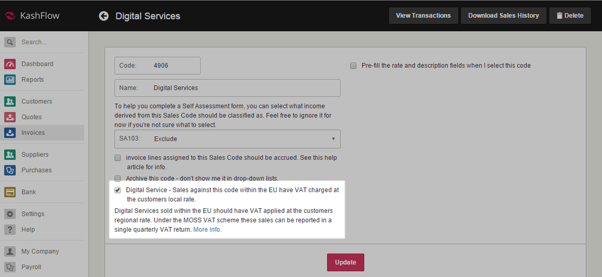This screenshot has height=277, width=602.
Task: Check the Archive this code checkbox
Action: point(118,178)
